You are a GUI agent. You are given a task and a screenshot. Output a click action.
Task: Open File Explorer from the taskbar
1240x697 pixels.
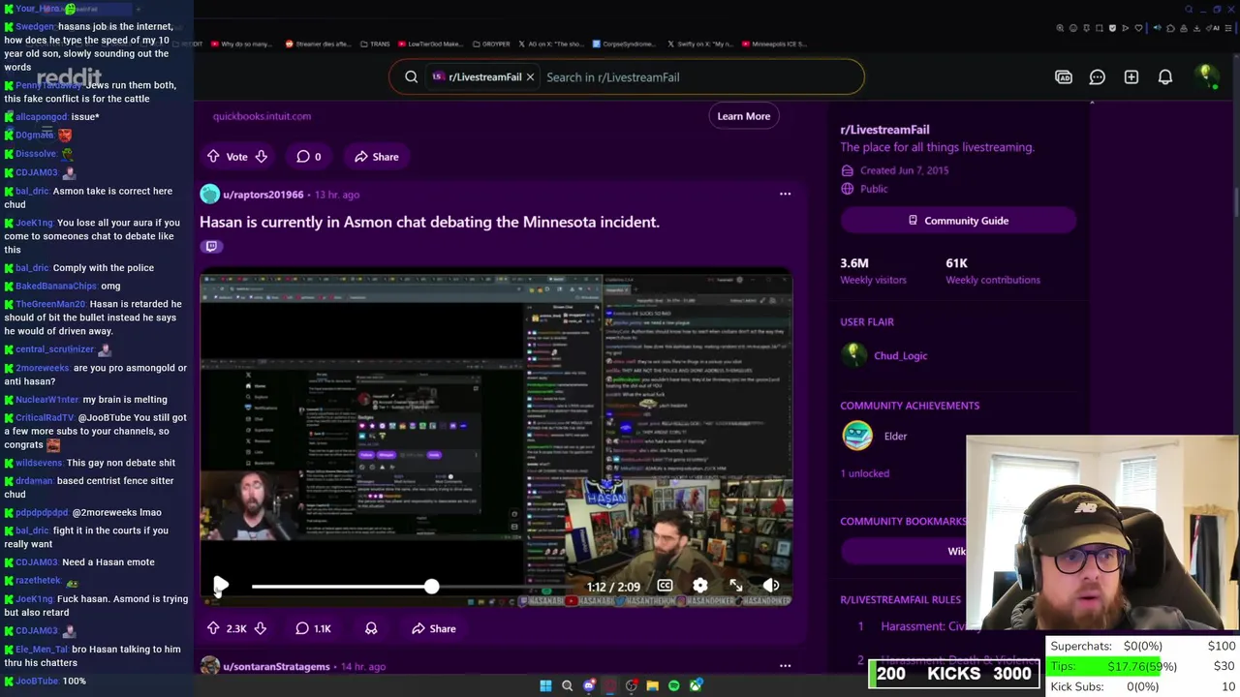tap(653, 685)
